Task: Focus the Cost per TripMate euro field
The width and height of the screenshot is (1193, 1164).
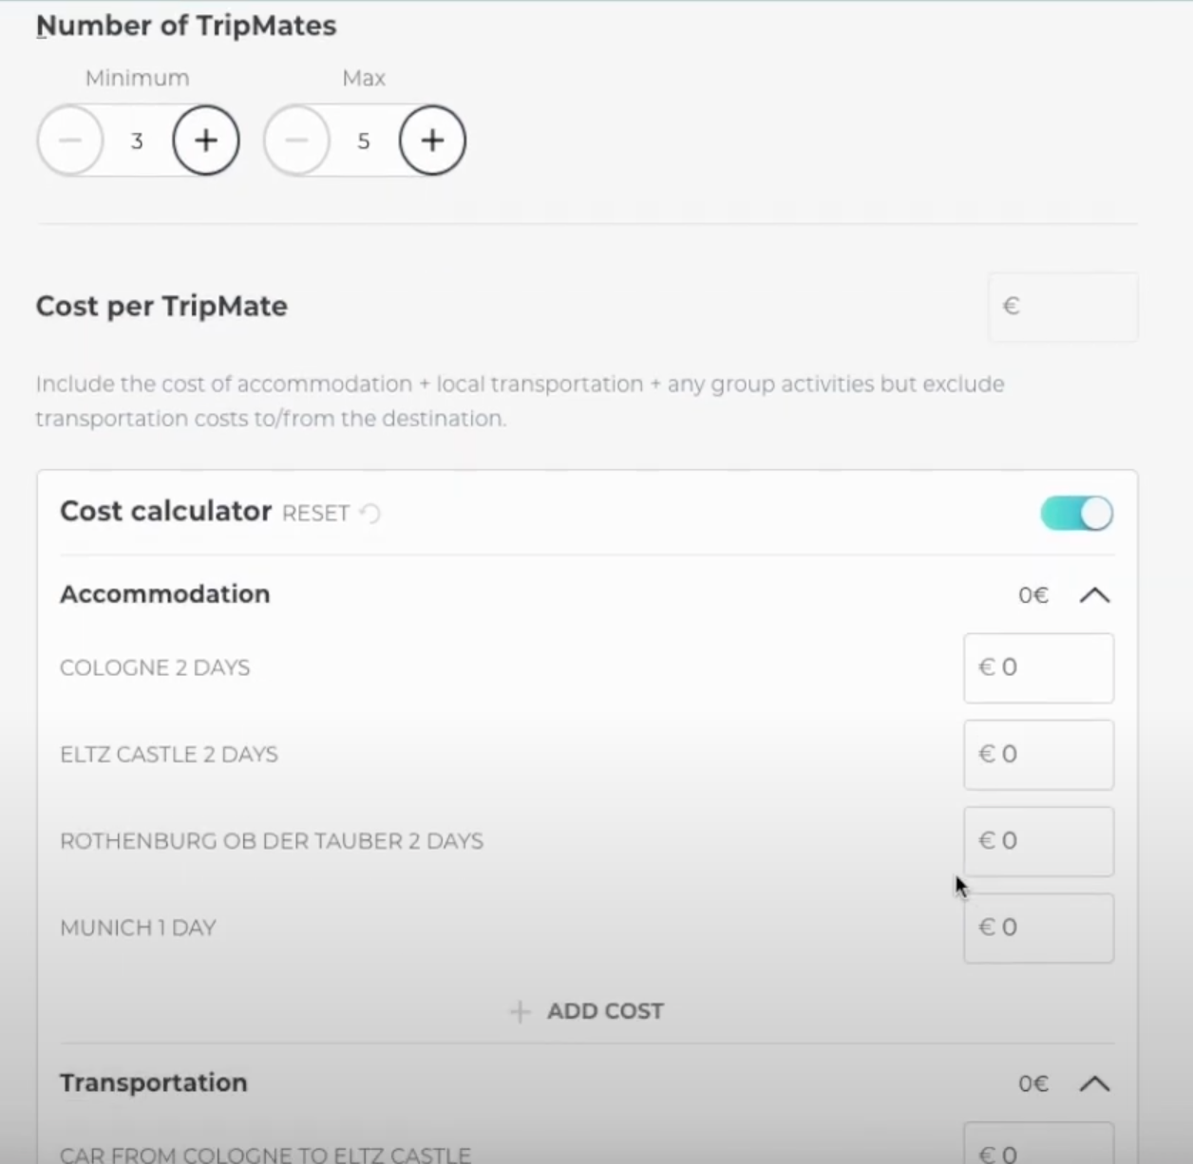Action: click(1064, 307)
